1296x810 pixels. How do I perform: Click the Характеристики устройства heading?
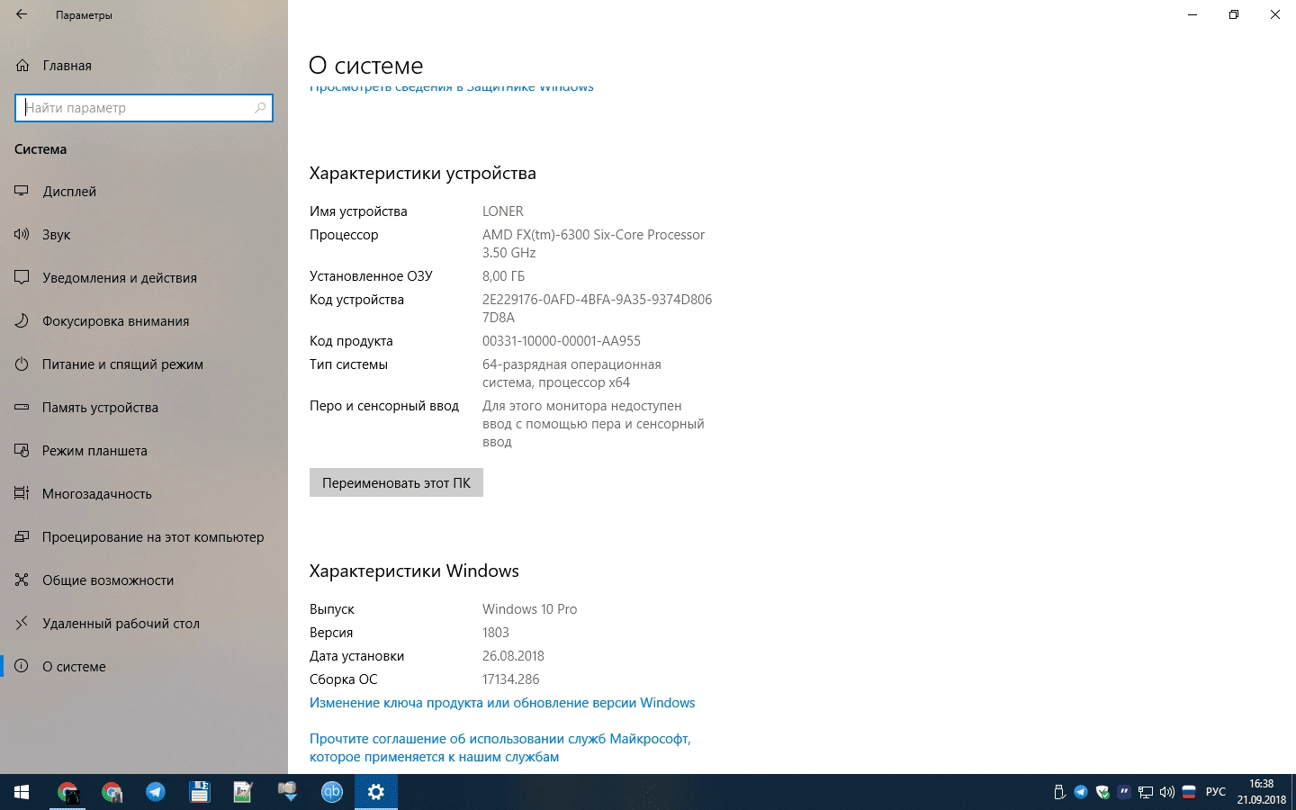[423, 174]
